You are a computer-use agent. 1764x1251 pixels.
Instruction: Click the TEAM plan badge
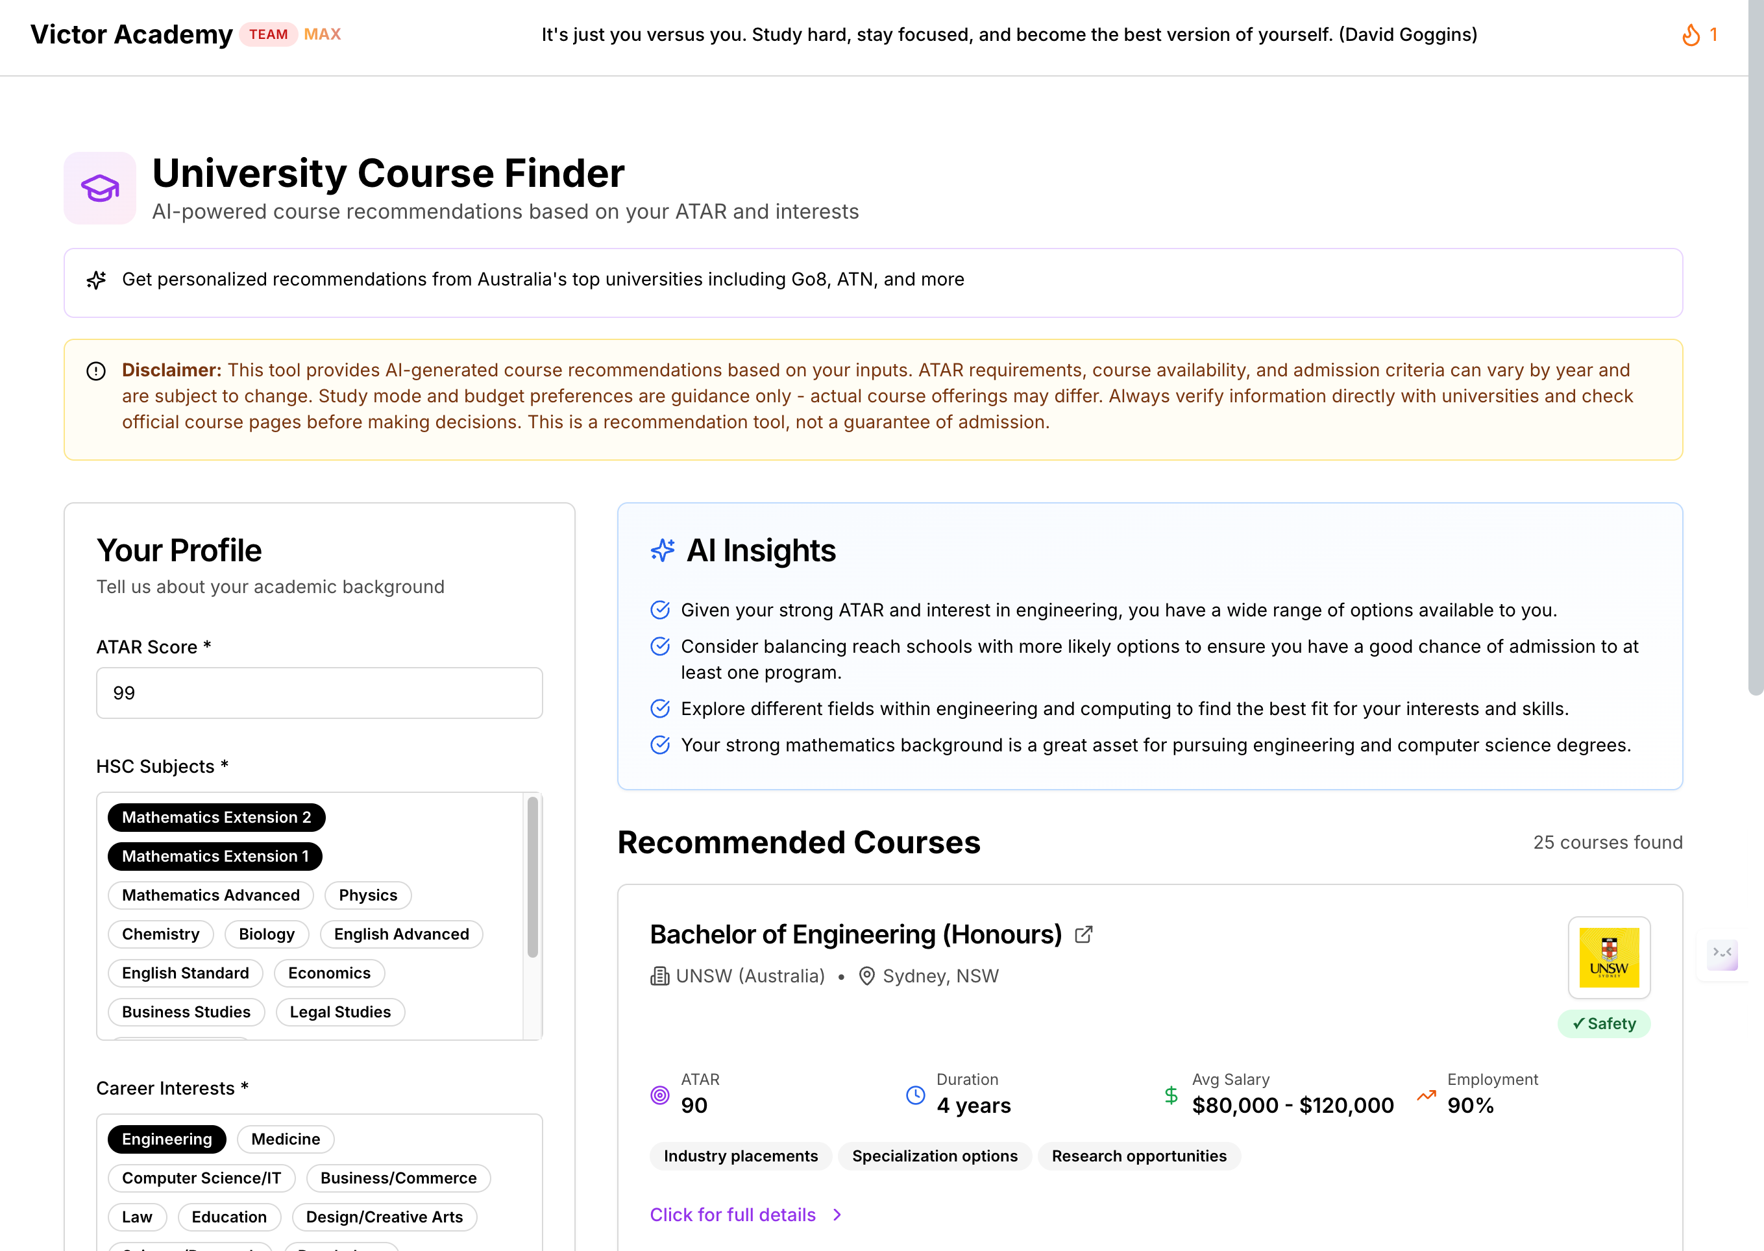click(268, 34)
